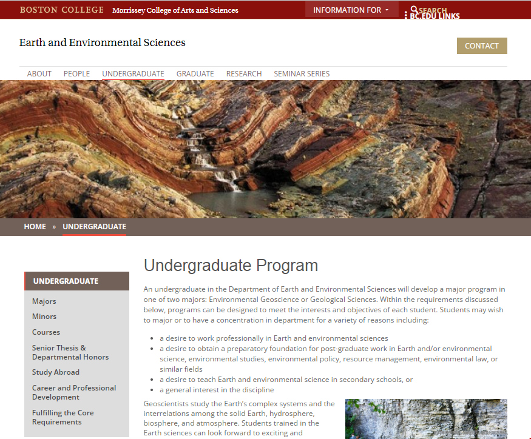Navigate to the Research menu item
The height and width of the screenshot is (439, 531).
[243, 73]
